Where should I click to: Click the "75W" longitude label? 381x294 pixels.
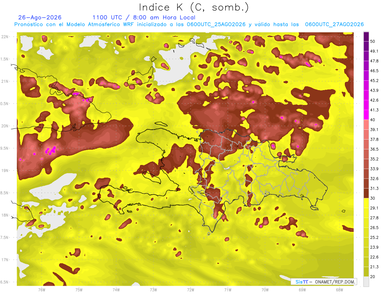click(x=79, y=290)
